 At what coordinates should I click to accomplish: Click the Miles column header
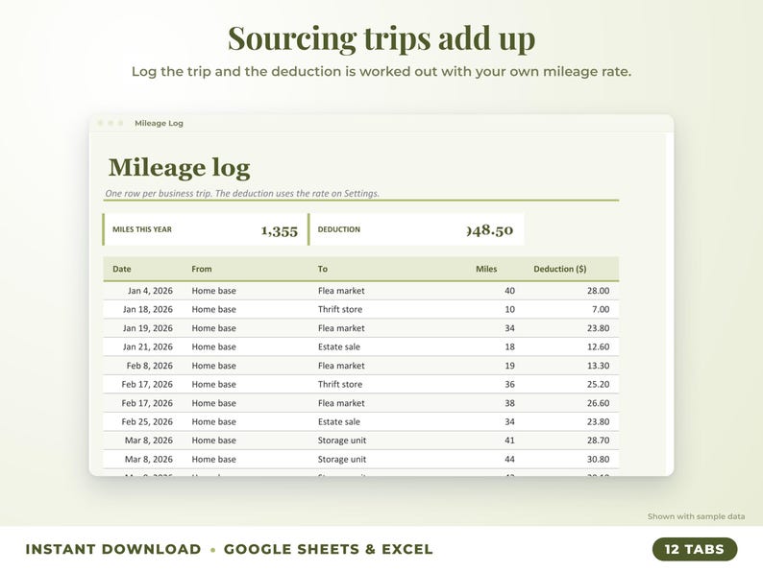486,269
